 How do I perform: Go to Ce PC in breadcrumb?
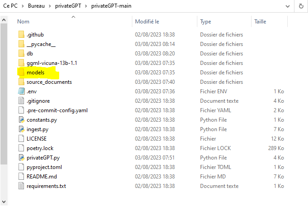[x=10, y=6]
